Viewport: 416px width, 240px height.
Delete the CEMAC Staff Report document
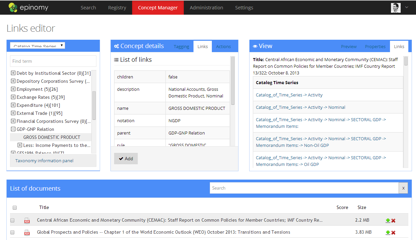click(393, 220)
